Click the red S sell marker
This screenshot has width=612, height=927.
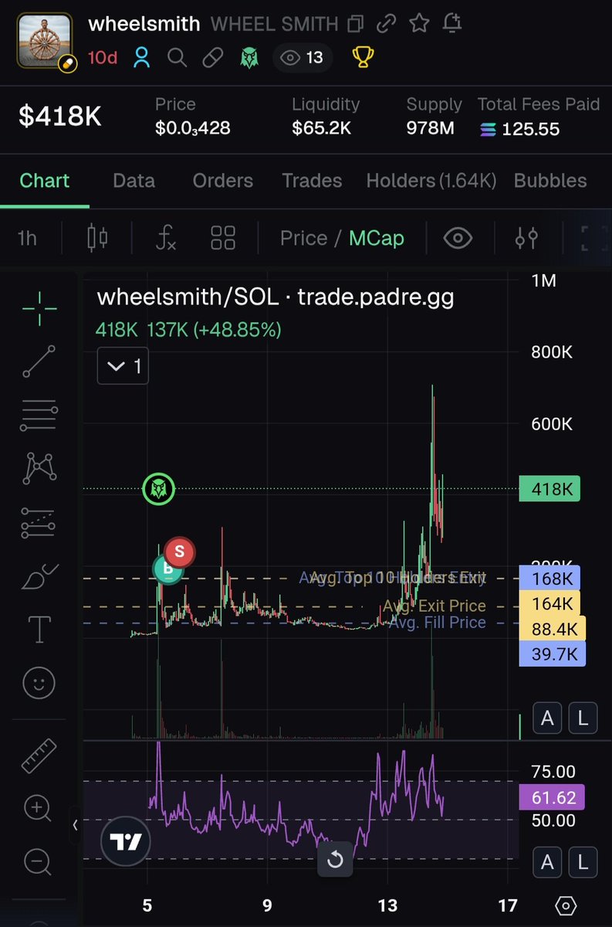179,552
